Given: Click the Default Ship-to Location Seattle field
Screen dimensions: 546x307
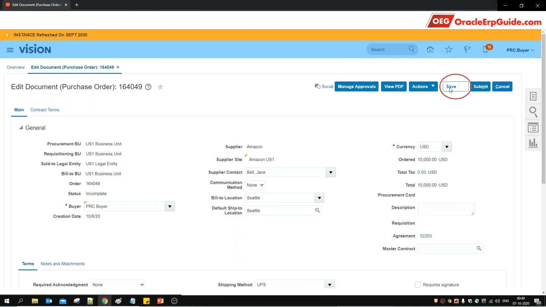Looking at the screenshot, I should pyautogui.click(x=279, y=210).
